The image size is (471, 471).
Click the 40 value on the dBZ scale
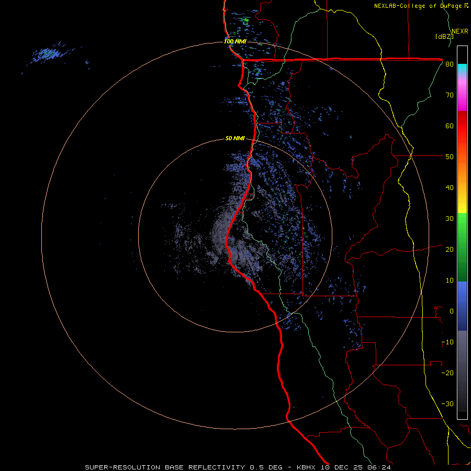[450, 188]
